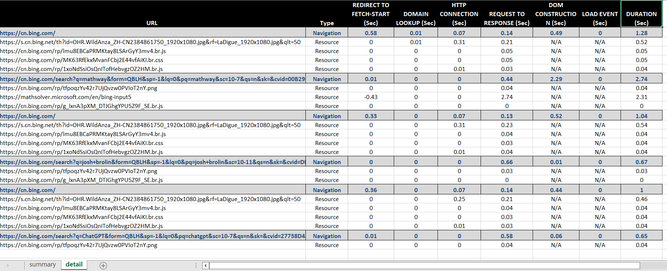Click sheet navigation arrow left of the summary tab
The width and height of the screenshot is (667, 271).
pos(8,265)
